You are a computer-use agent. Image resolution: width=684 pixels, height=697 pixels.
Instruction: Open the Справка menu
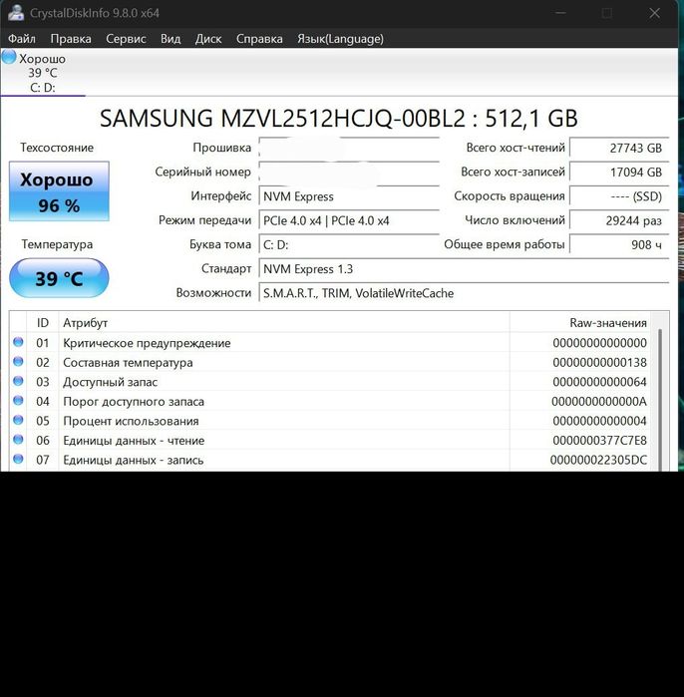pos(259,39)
